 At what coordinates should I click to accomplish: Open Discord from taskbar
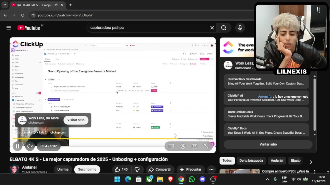[x=202, y=179]
